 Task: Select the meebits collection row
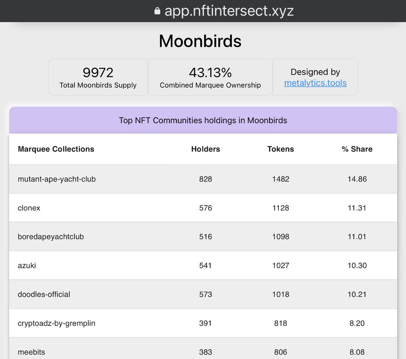pos(203,349)
